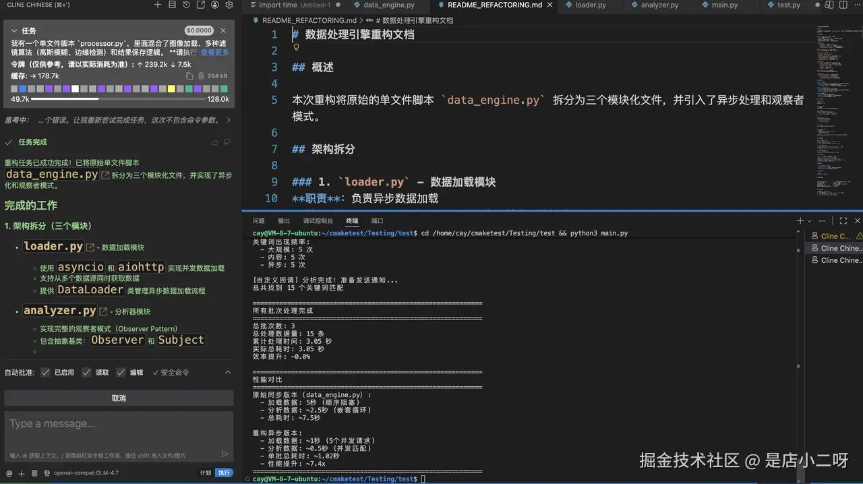
Task: Toggle the 安全命令 option
Action: (171, 372)
